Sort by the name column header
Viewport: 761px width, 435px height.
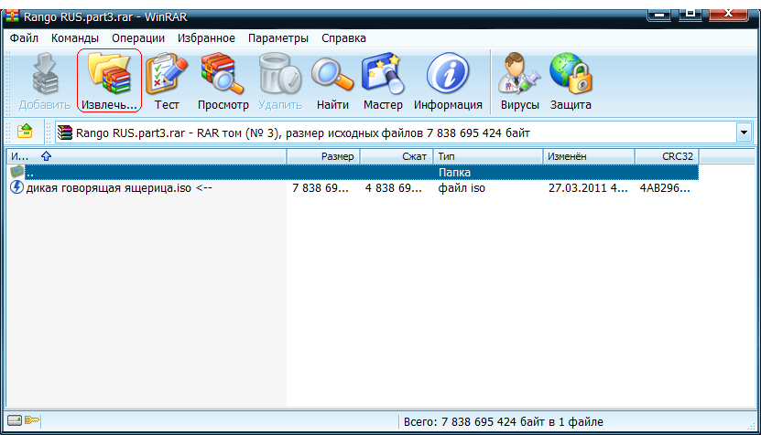[x=147, y=156]
